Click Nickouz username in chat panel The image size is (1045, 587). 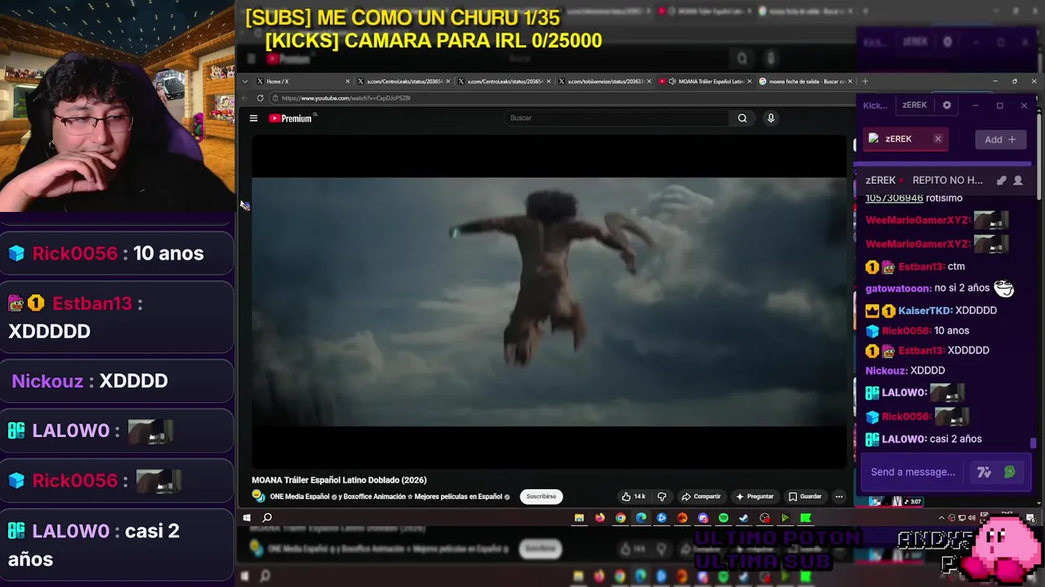[886, 370]
